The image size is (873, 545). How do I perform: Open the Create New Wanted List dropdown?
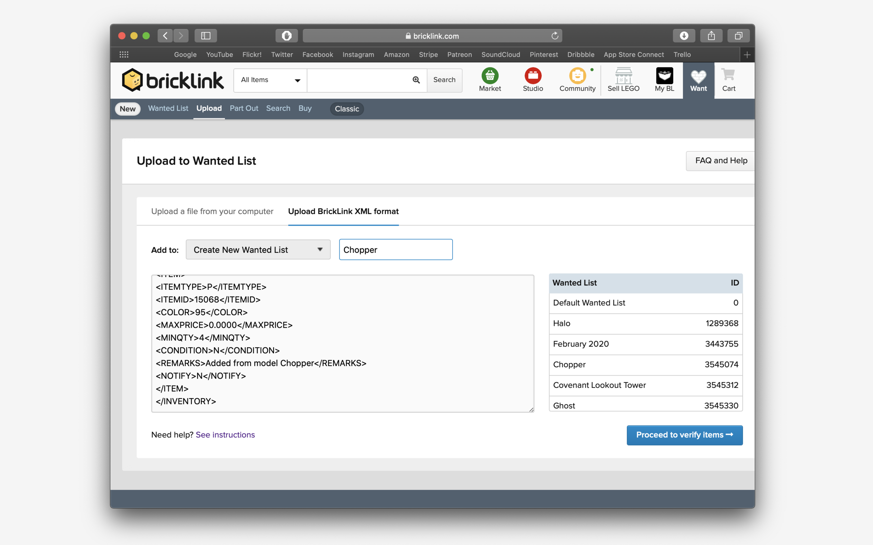[x=258, y=250]
